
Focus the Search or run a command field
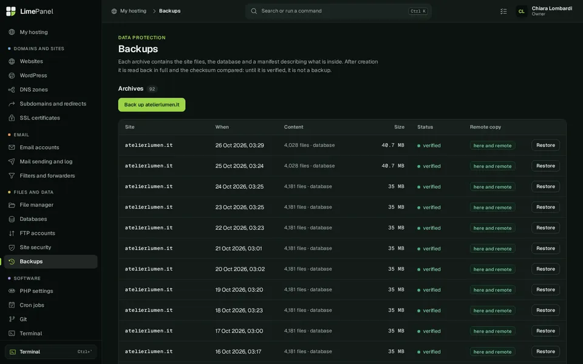(338, 11)
